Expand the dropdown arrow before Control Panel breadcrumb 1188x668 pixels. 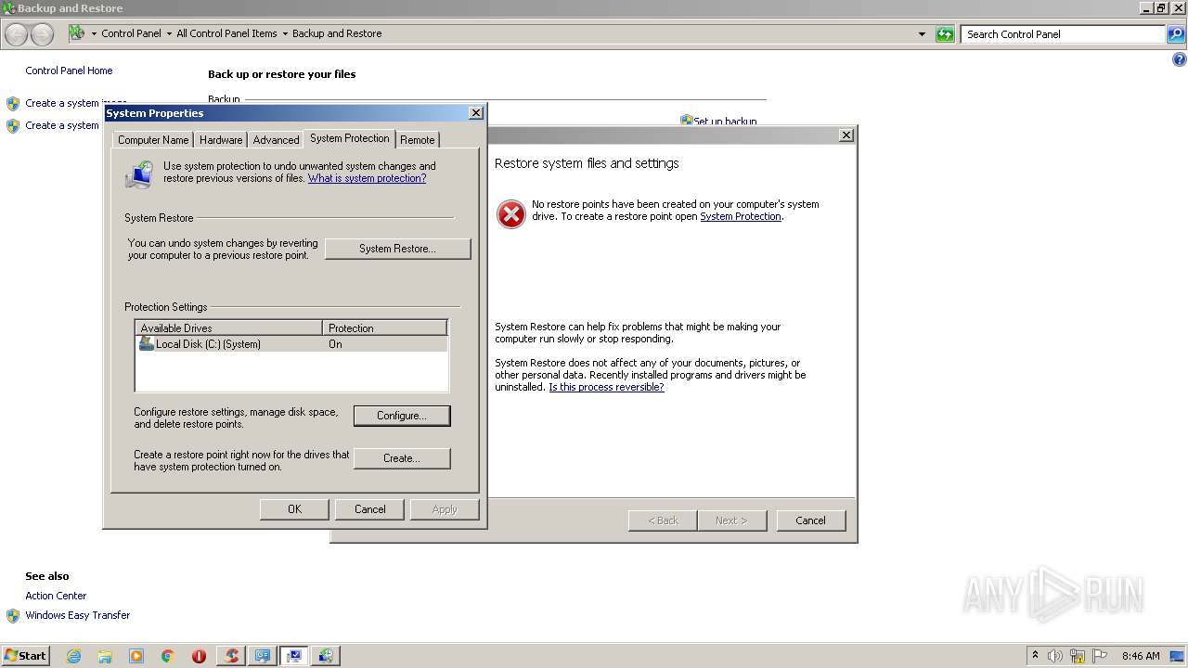pyautogui.click(x=94, y=33)
